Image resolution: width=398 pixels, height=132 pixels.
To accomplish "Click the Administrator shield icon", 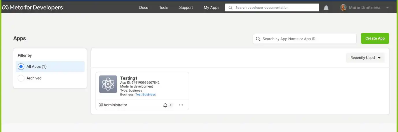I will click(101, 105).
